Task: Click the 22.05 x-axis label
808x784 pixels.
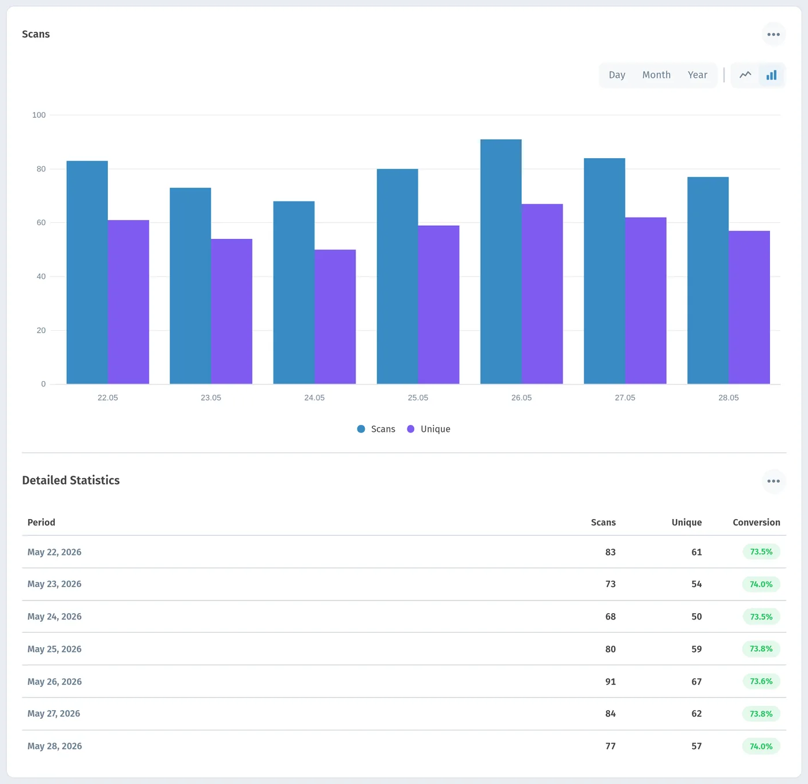Action: (108, 398)
